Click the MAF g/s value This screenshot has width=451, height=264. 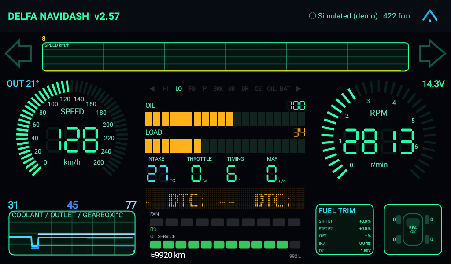click(x=271, y=173)
